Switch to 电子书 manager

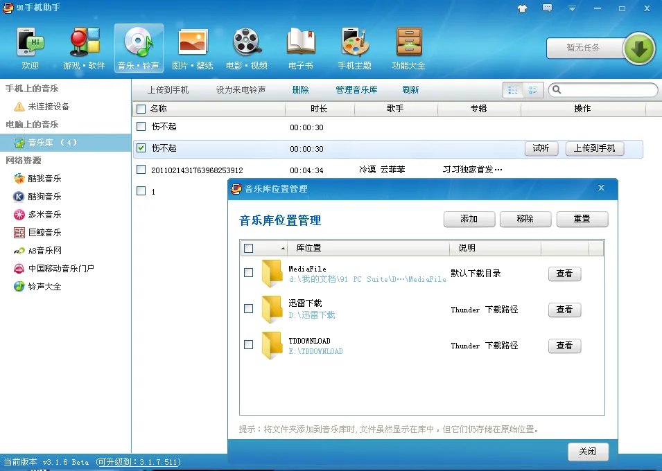click(x=300, y=47)
